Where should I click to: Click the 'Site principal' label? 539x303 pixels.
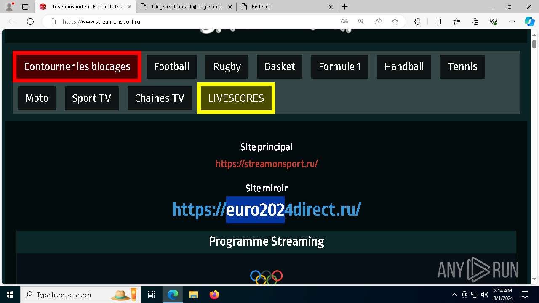pyautogui.click(x=266, y=147)
